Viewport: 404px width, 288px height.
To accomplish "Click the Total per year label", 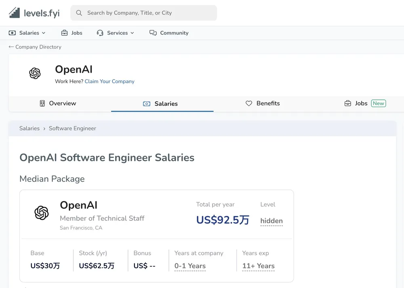I will coord(215,204).
